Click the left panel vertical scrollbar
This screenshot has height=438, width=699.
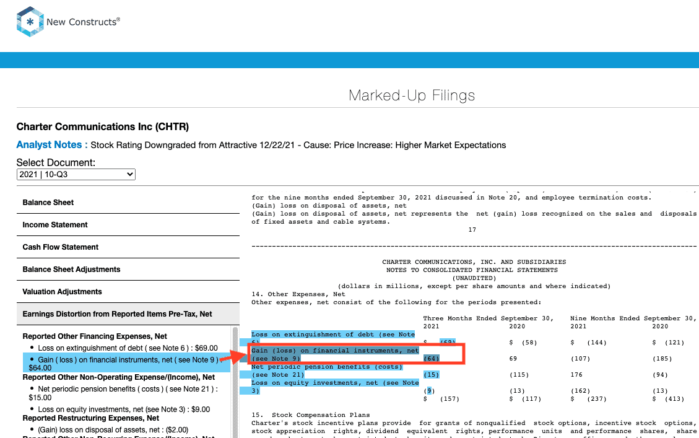pos(235,382)
